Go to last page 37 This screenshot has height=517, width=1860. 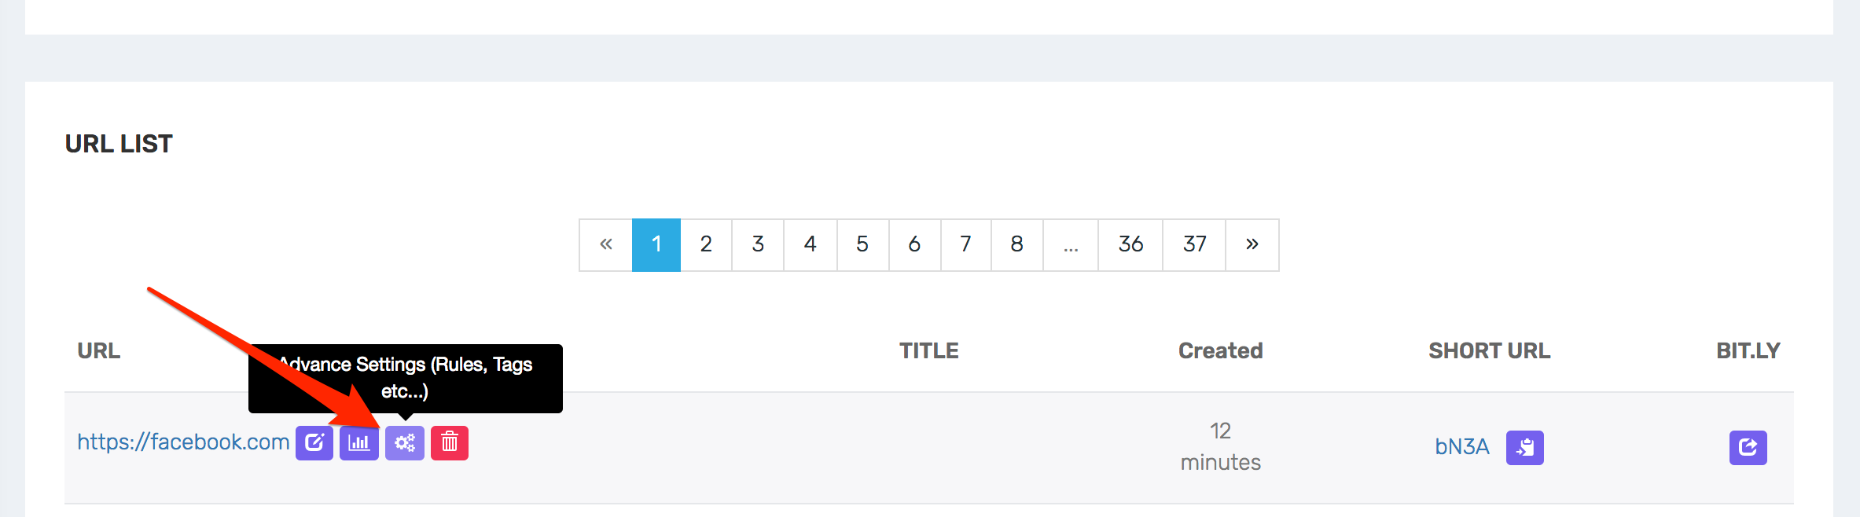tap(1194, 245)
